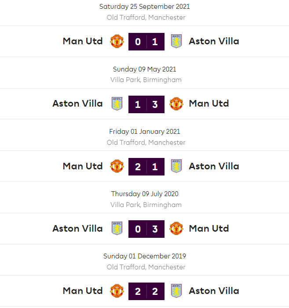The image size is (289, 308).
Task: Open the 0-3 scoreline box
Action: tap(146, 229)
